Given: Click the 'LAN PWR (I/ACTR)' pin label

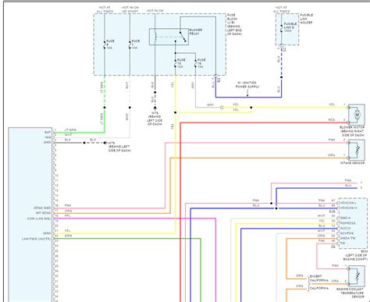Looking at the screenshot, I should click(37, 239).
